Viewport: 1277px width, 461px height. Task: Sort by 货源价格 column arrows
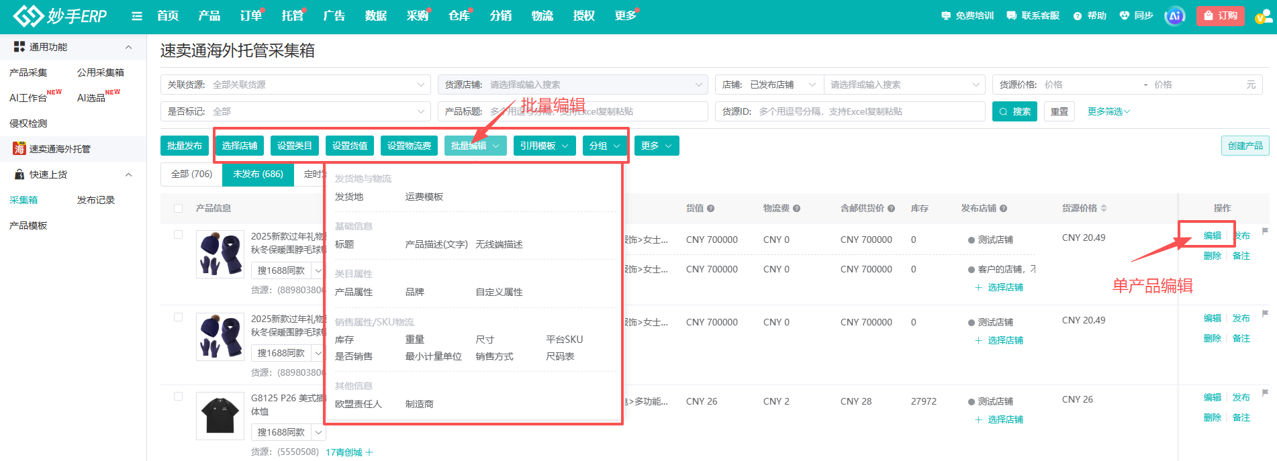click(1104, 208)
